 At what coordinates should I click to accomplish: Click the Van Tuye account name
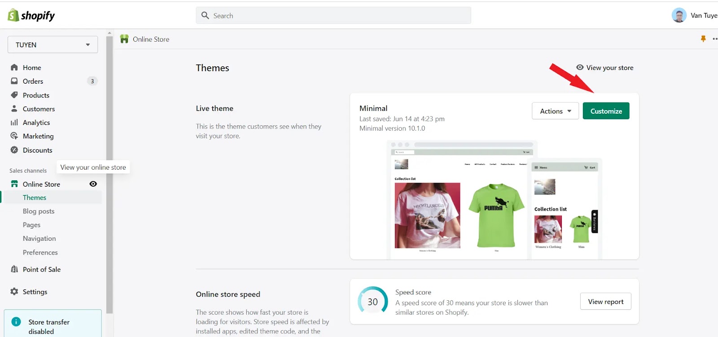pyautogui.click(x=704, y=15)
